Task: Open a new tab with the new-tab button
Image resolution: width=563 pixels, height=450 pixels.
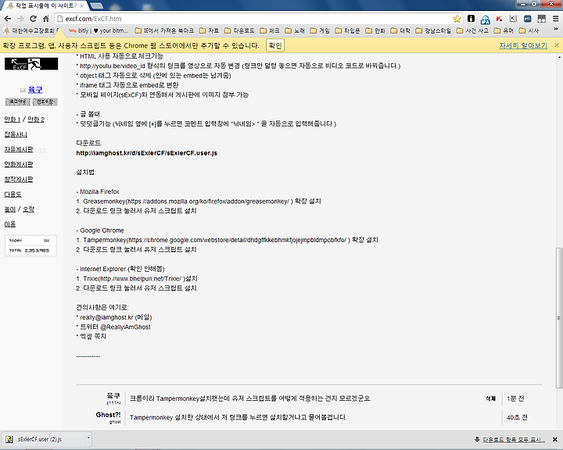Action: click(x=96, y=5)
